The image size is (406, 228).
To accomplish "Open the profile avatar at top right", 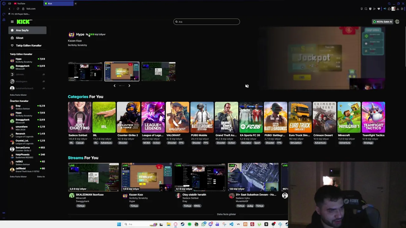I will tap(397, 22).
